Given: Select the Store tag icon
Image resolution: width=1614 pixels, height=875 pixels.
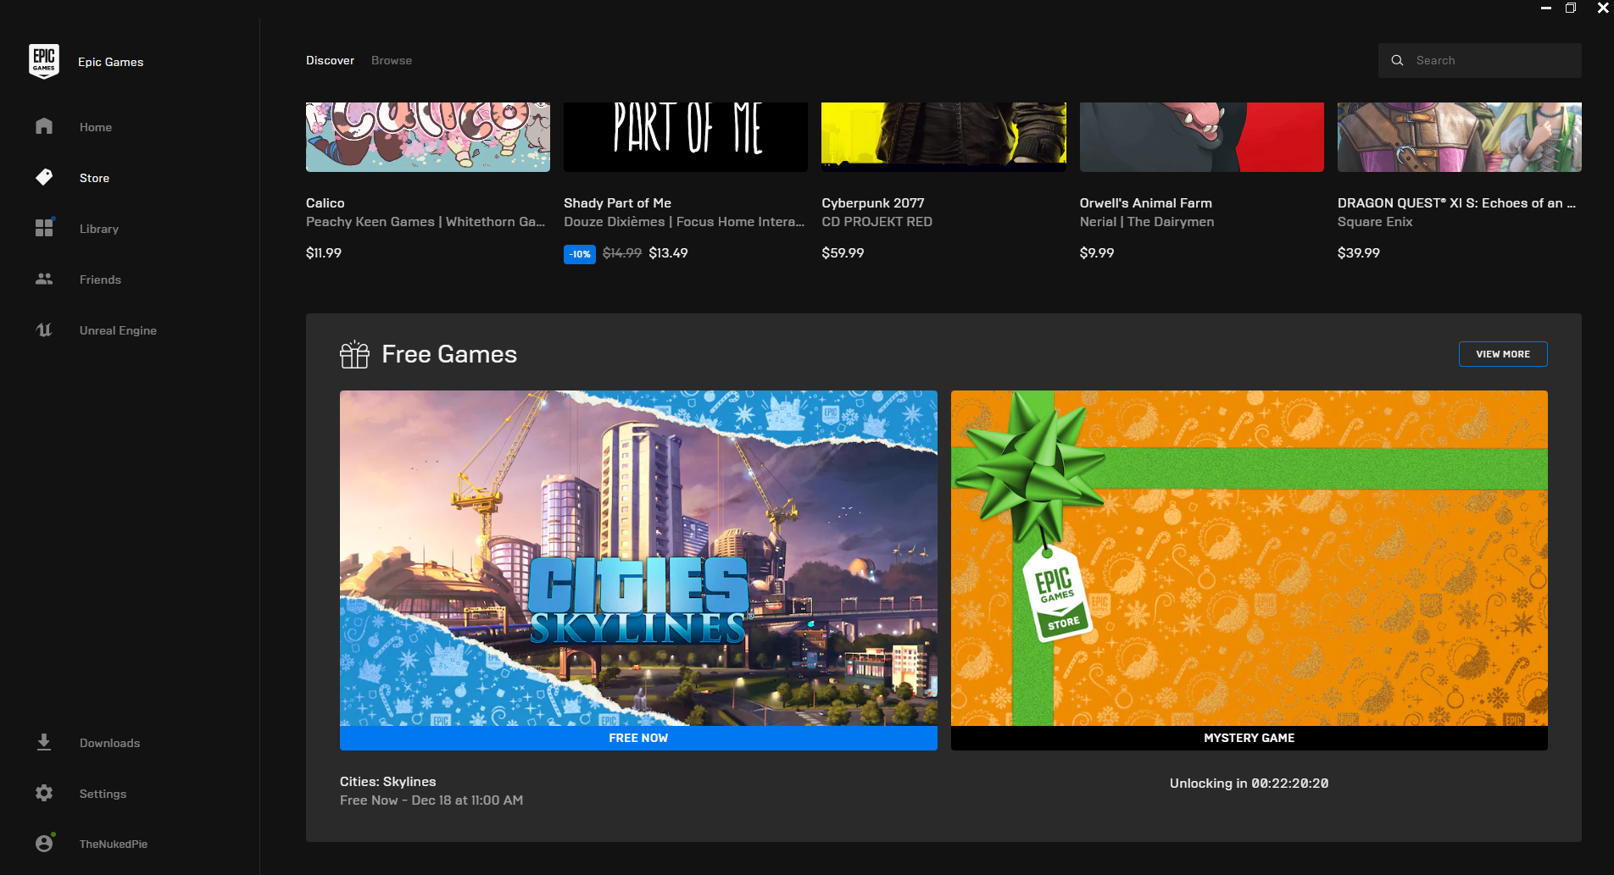Looking at the screenshot, I should pyautogui.click(x=44, y=178).
